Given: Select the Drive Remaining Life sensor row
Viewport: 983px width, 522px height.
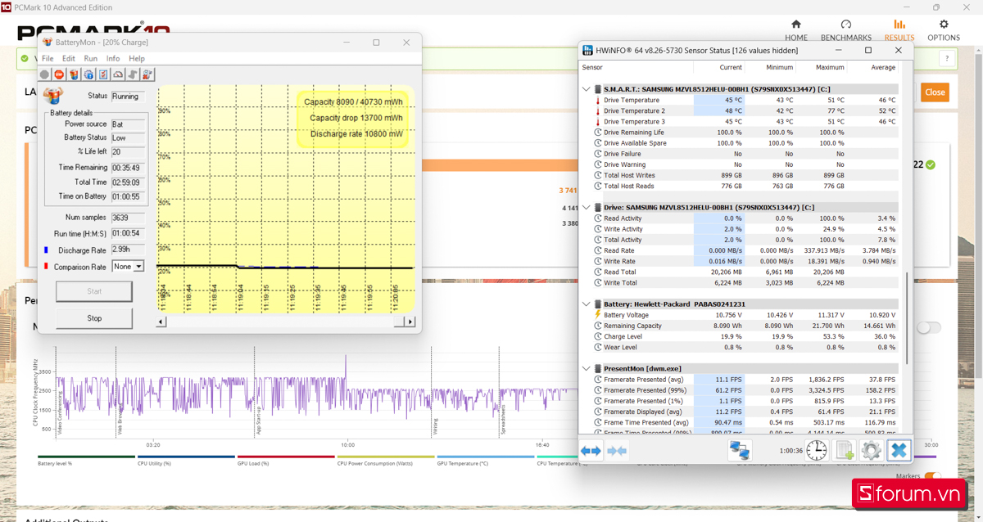Looking at the screenshot, I should coord(745,132).
